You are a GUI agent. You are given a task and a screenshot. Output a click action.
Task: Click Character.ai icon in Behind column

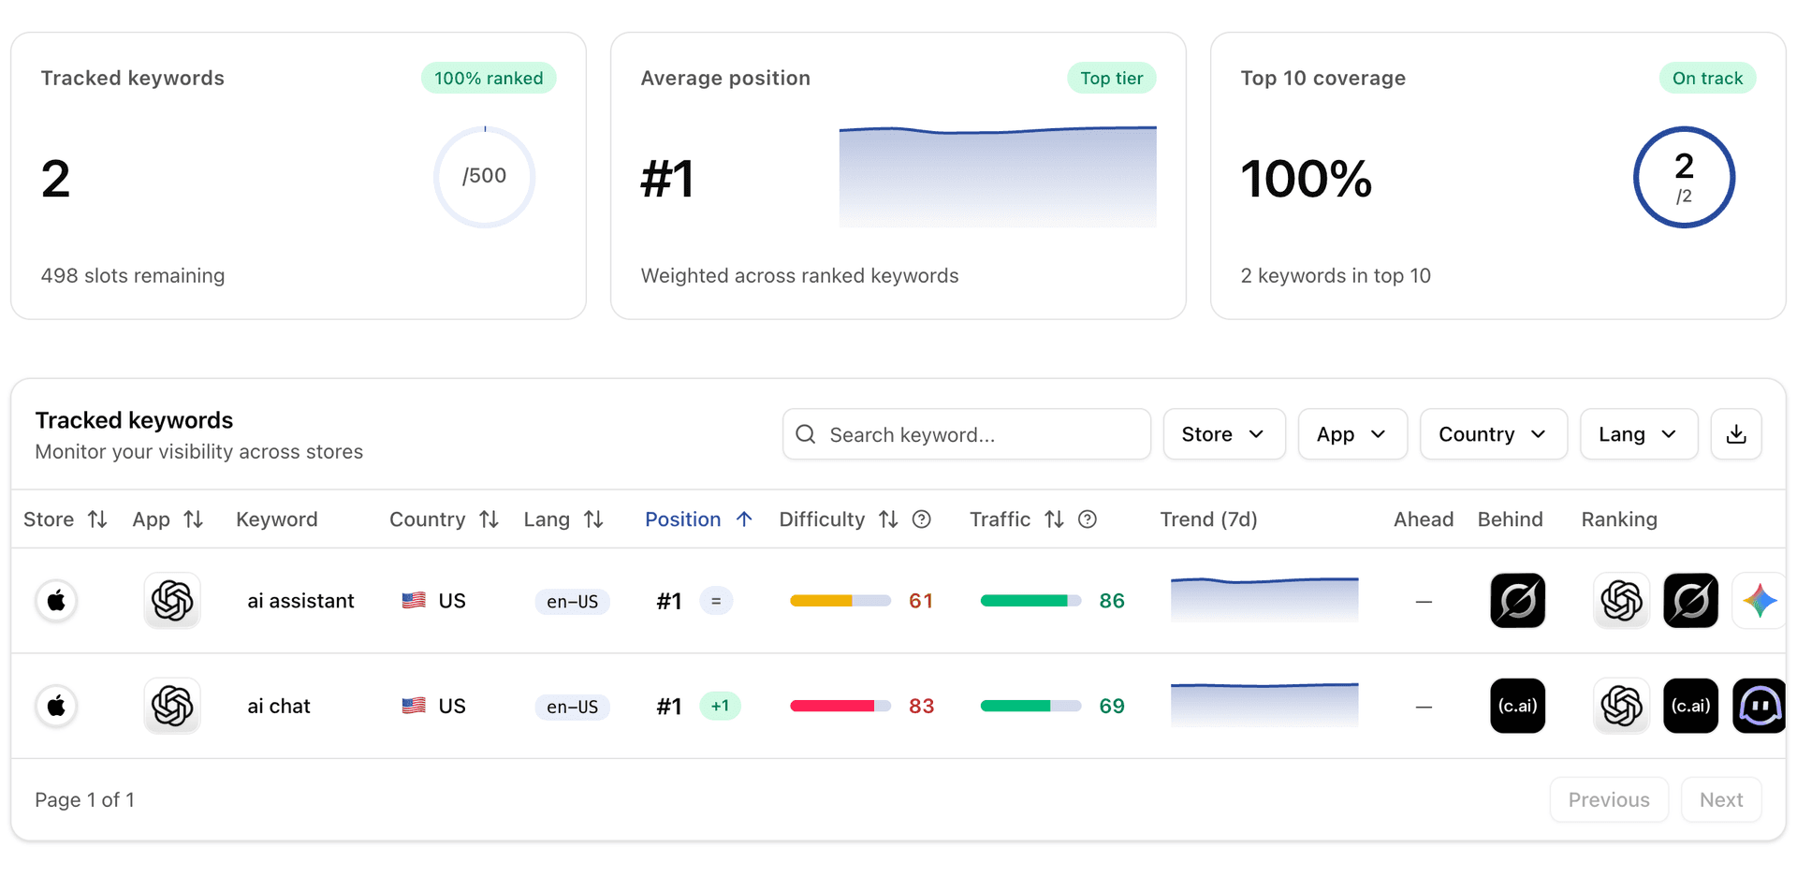(1517, 706)
